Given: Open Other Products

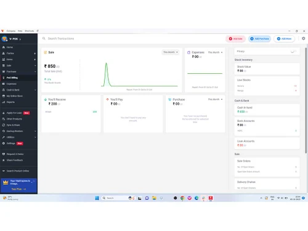Looking at the screenshot, I should [14, 119].
